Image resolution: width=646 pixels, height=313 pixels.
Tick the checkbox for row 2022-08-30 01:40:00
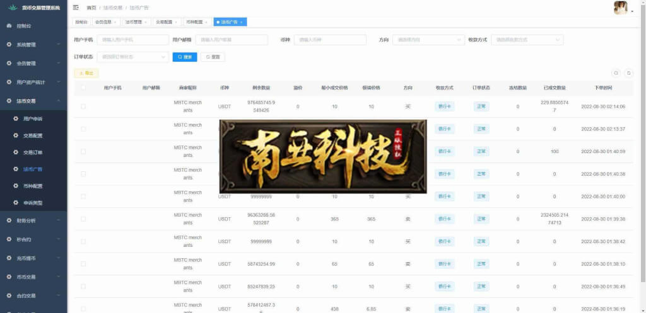tap(83, 196)
